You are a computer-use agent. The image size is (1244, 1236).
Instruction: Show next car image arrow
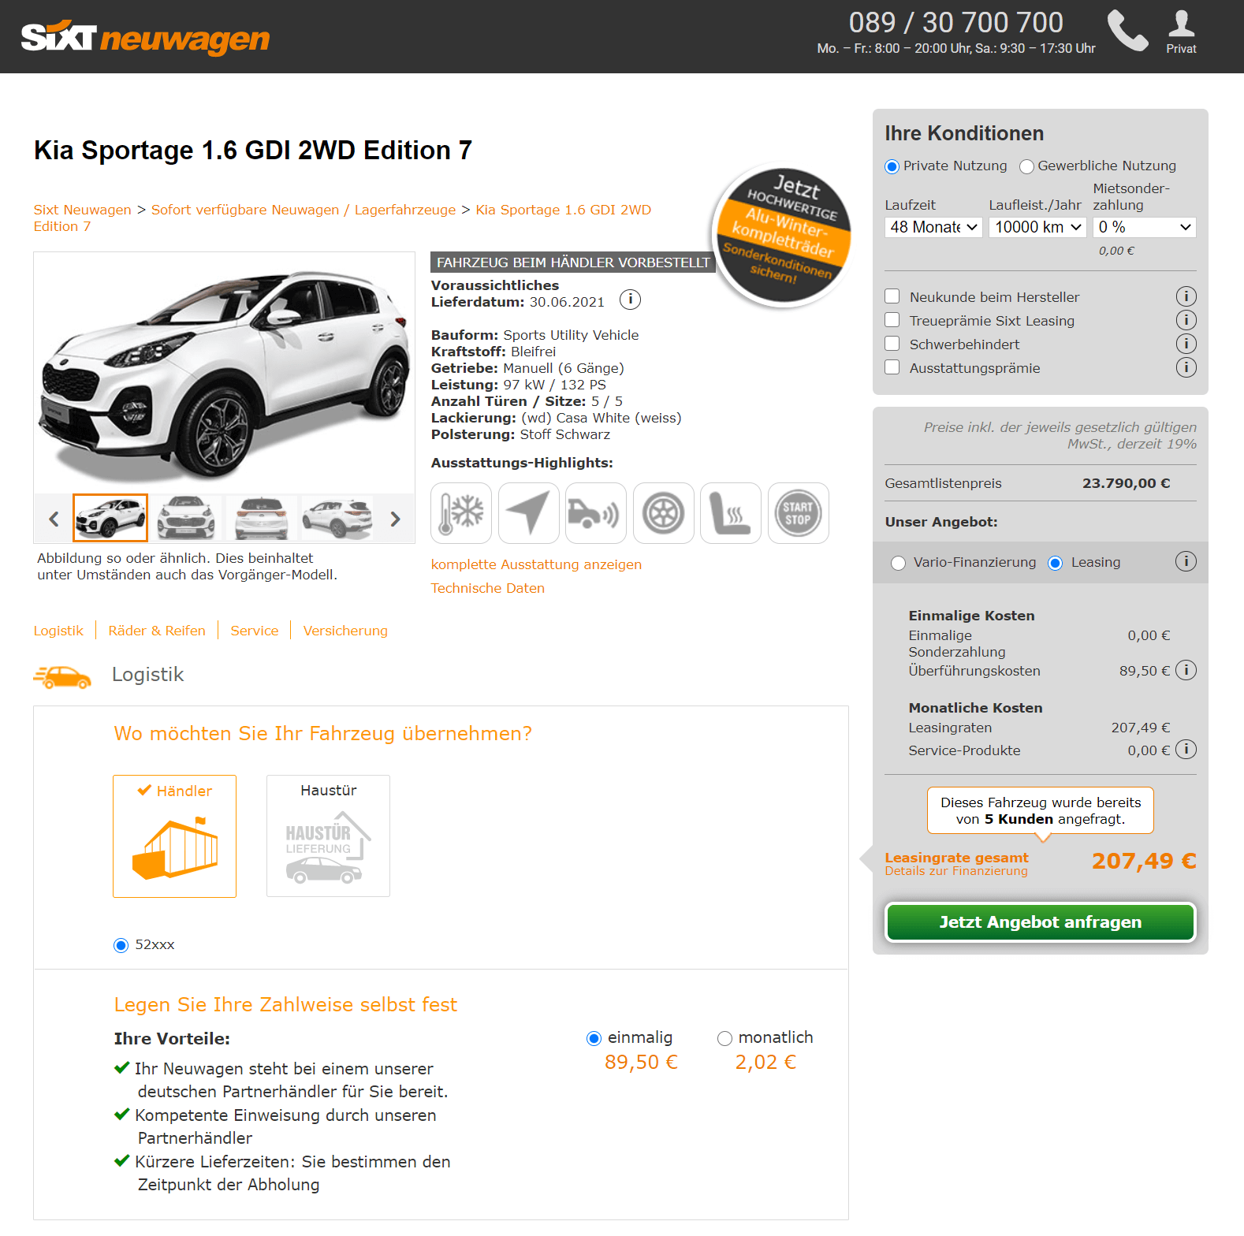coord(396,519)
